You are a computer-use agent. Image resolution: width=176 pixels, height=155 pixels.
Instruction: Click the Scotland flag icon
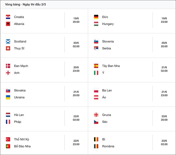click(8, 42)
